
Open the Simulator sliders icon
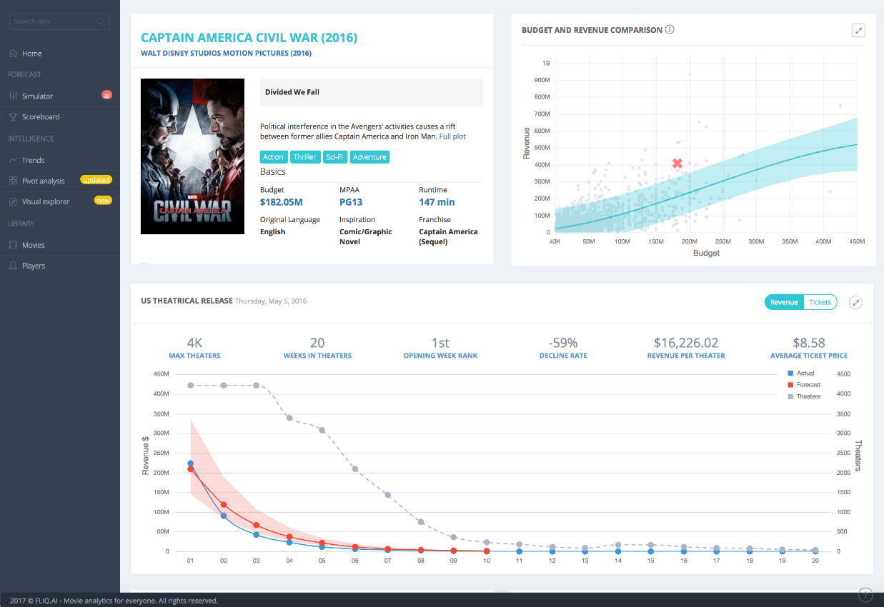pyautogui.click(x=13, y=96)
